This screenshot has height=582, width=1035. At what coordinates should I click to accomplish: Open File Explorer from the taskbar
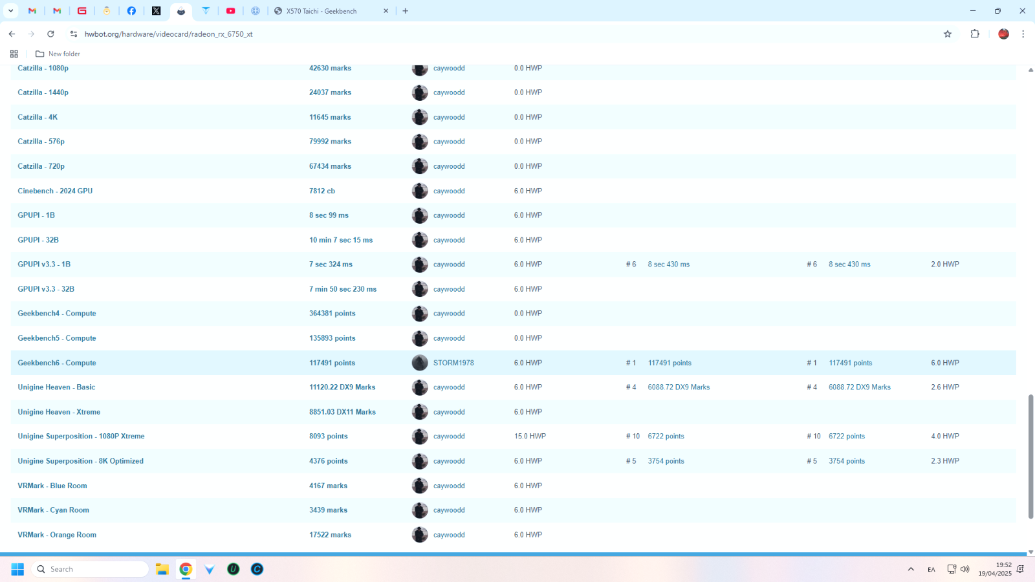(162, 569)
